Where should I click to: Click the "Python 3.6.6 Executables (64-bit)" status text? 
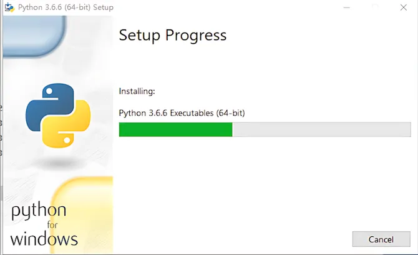182,113
